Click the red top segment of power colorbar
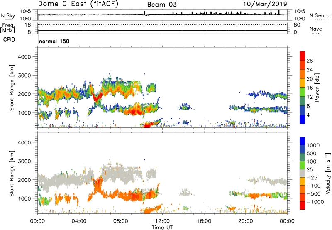 pos(303,56)
